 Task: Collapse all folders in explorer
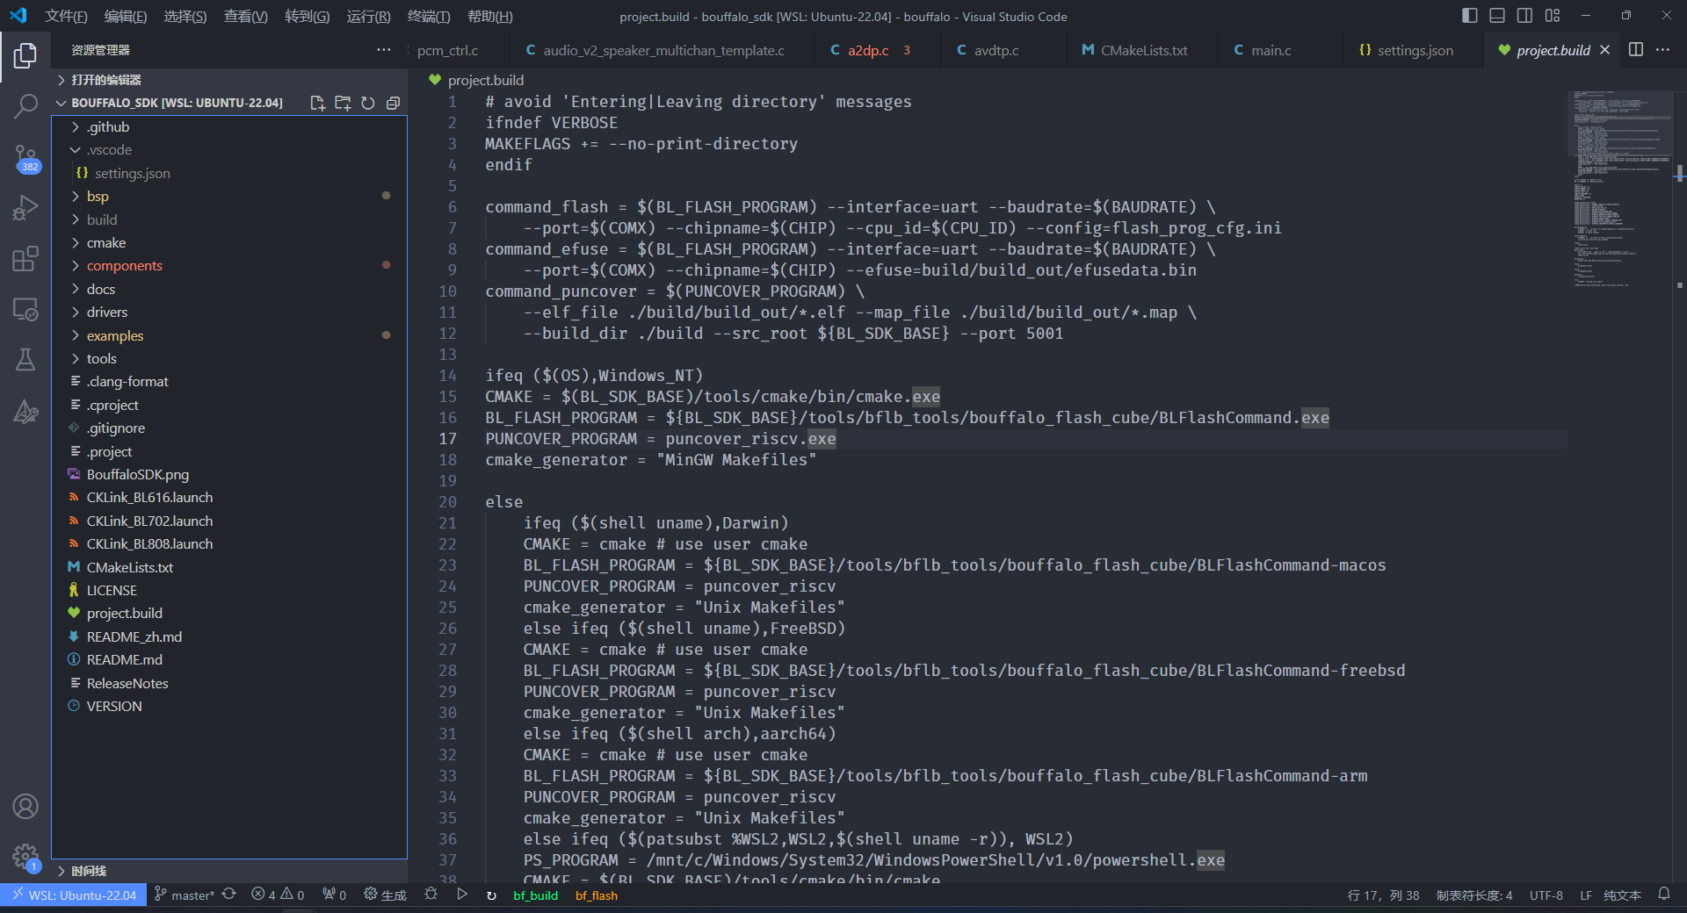tap(393, 103)
